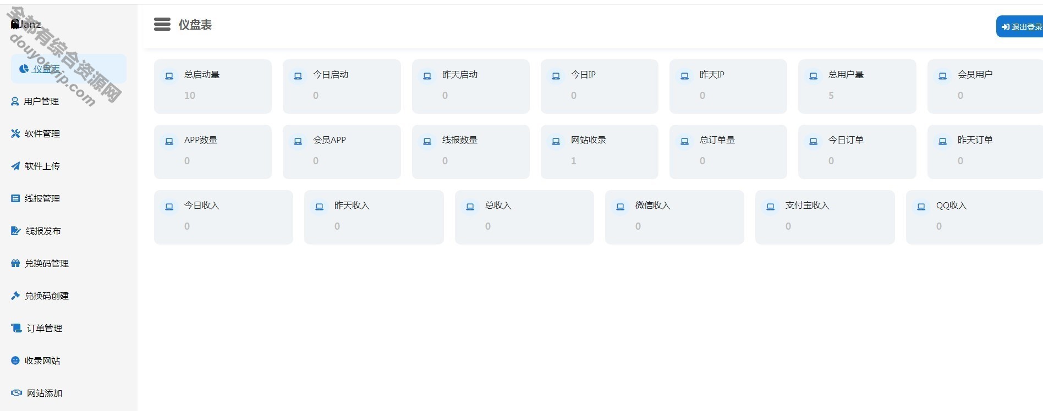Click the laptop icon on 今日IP card
The width and height of the screenshot is (1043, 411).
pos(556,76)
